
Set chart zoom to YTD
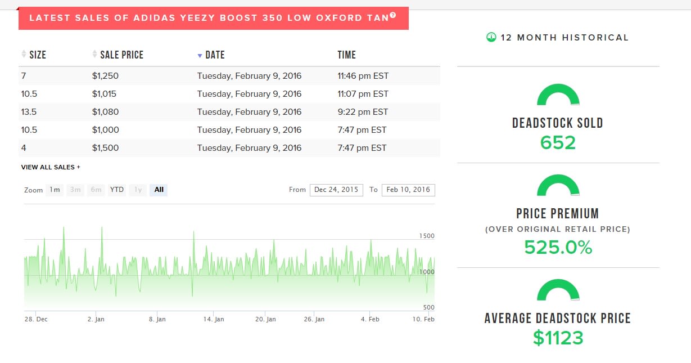pyautogui.click(x=117, y=190)
